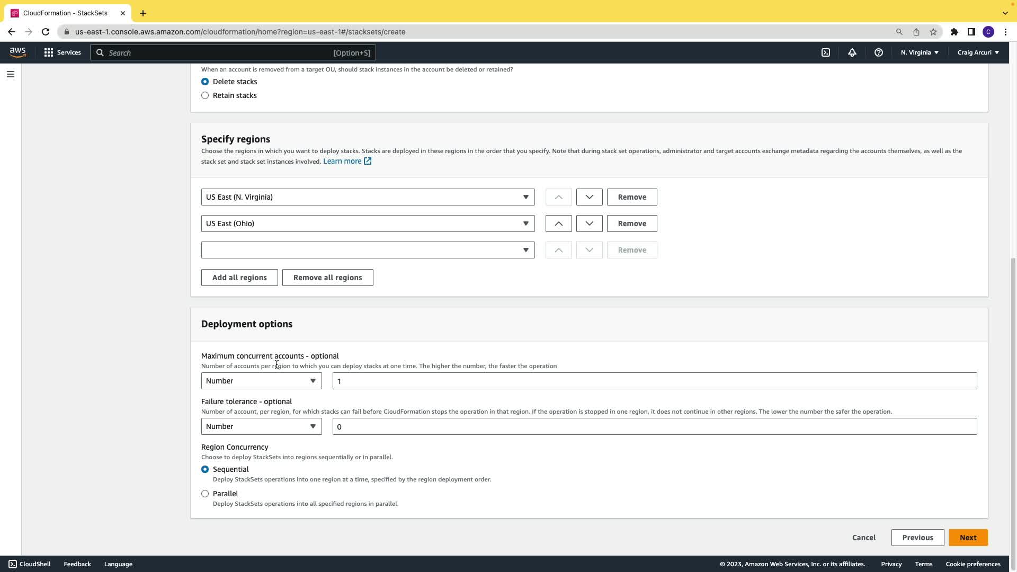This screenshot has width=1017, height=572.
Task: Open the Craig Arcuri account menu
Action: [x=978, y=52]
